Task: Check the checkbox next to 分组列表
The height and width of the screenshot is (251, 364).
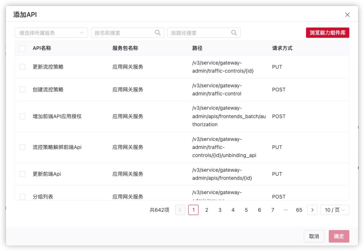Action: click(x=22, y=196)
